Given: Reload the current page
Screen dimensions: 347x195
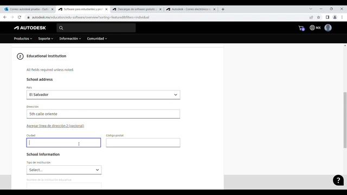Looking at the screenshot, I should click(20, 17).
